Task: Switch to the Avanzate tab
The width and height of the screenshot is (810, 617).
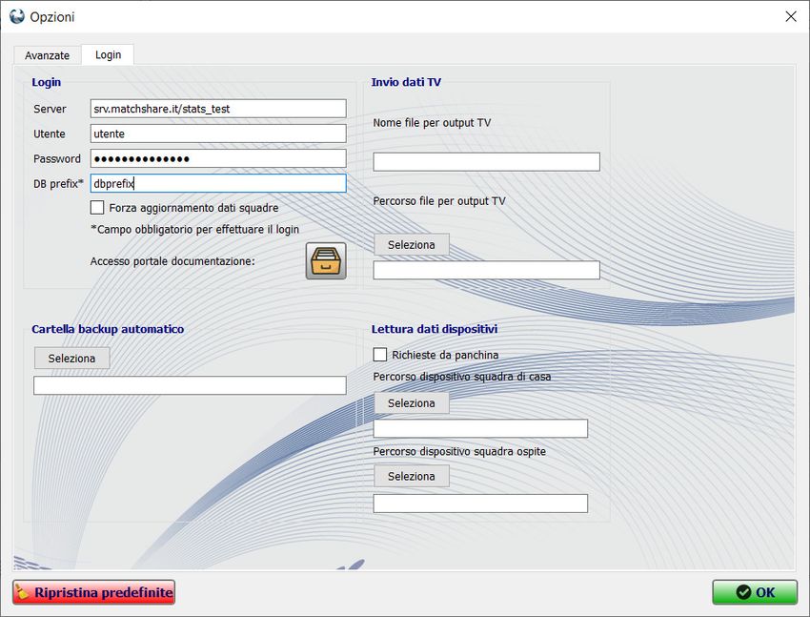Action: 47,55
